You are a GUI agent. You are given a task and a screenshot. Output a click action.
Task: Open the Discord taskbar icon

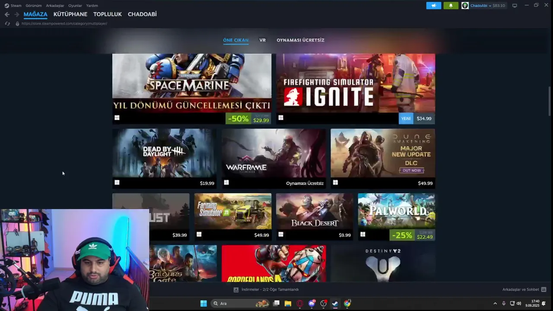click(x=312, y=303)
